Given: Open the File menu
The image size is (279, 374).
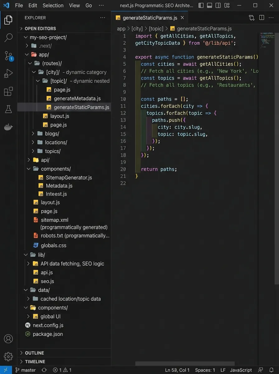Looking at the screenshot, I should [x=19, y=5].
